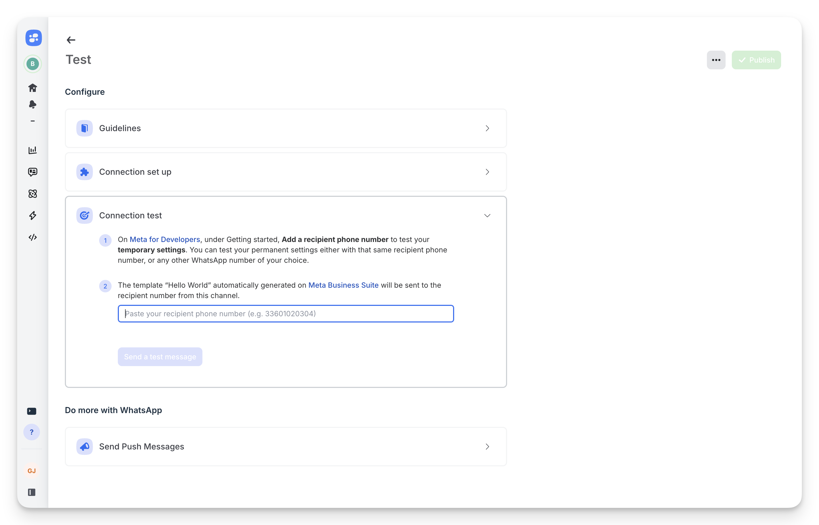Open the Home icon in sidebar
This screenshot has height=525, width=819.
coord(33,88)
